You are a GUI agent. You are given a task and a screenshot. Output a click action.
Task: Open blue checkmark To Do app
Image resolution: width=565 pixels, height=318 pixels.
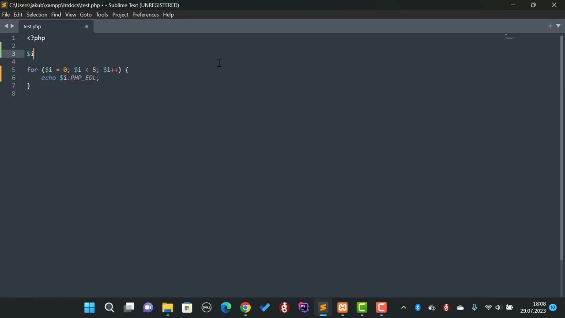click(265, 307)
